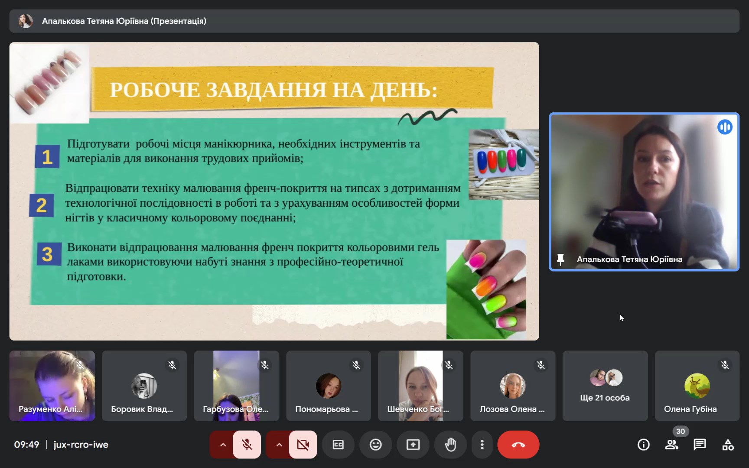The image size is (749, 468).
Task: Select Лозова Олена participant tile
Action: coord(513,386)
